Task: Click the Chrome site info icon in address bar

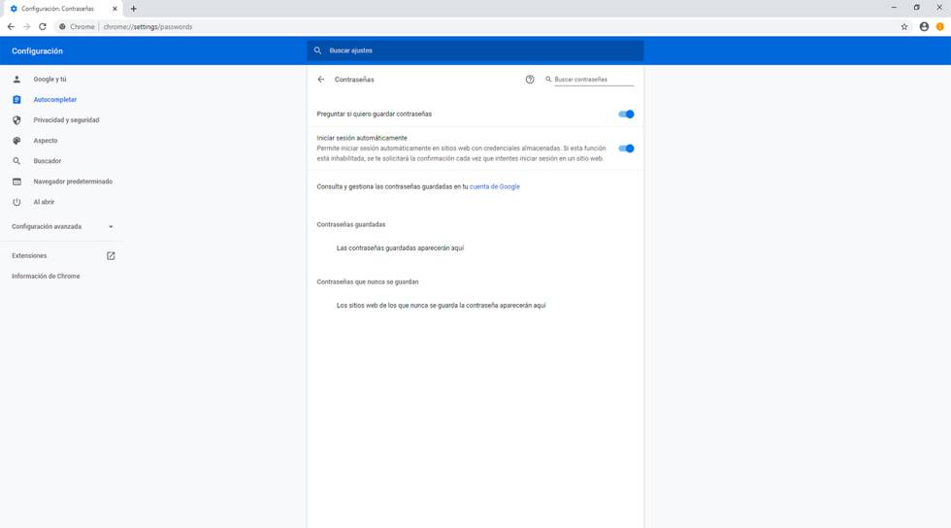Action: (x=62, y=27)
